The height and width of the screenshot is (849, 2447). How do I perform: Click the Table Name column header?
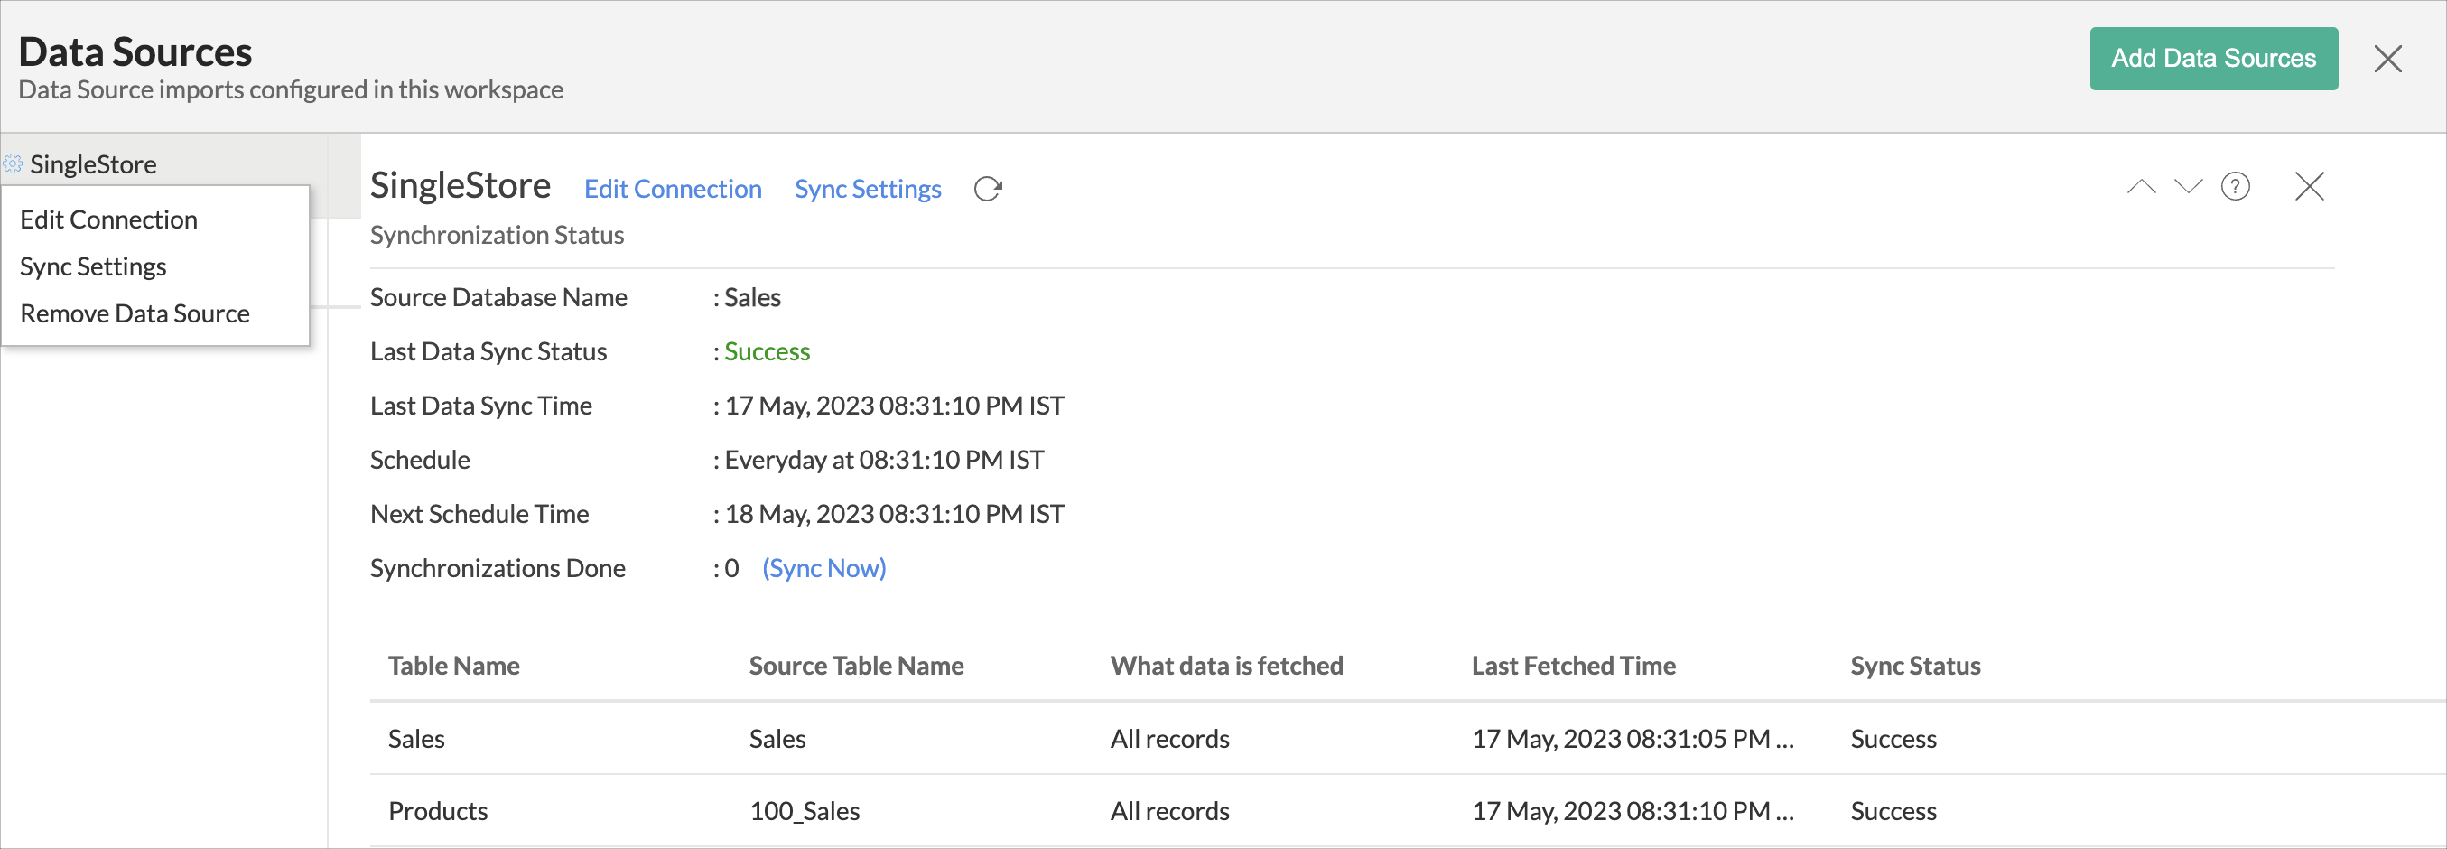pos(454,666)
